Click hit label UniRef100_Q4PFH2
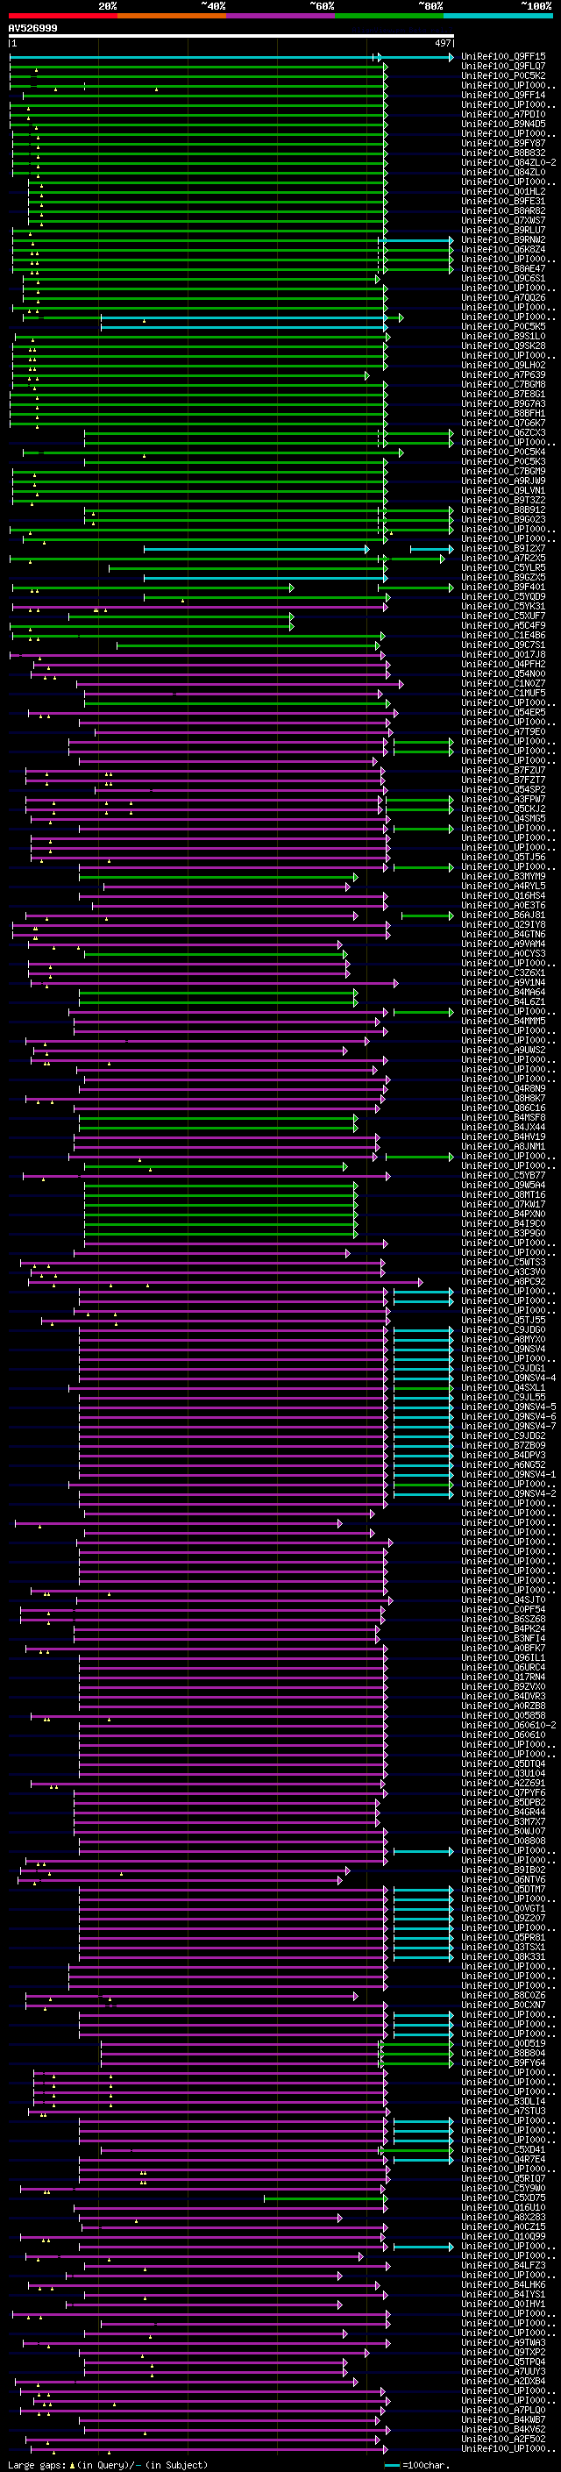Viewport: 561px width, 2472px height. tap(503, 664)
